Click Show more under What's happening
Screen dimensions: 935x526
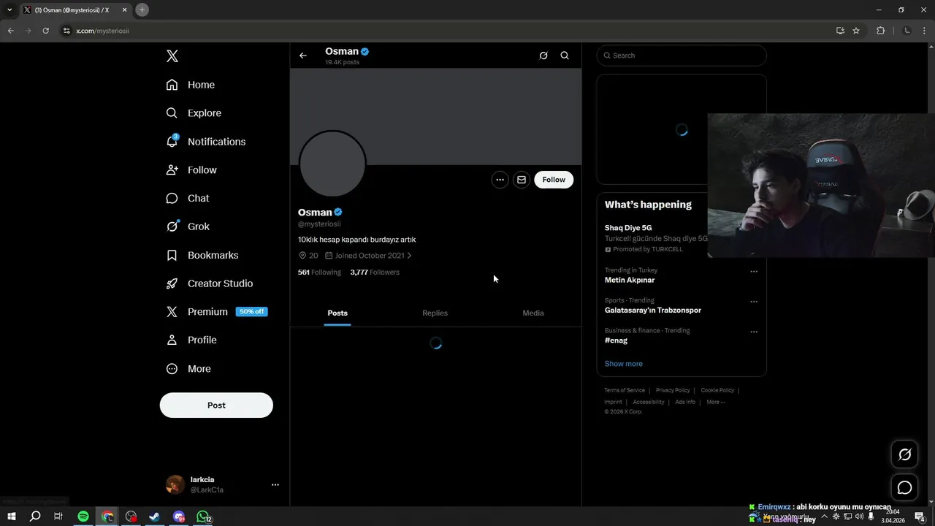pos(624,364)
